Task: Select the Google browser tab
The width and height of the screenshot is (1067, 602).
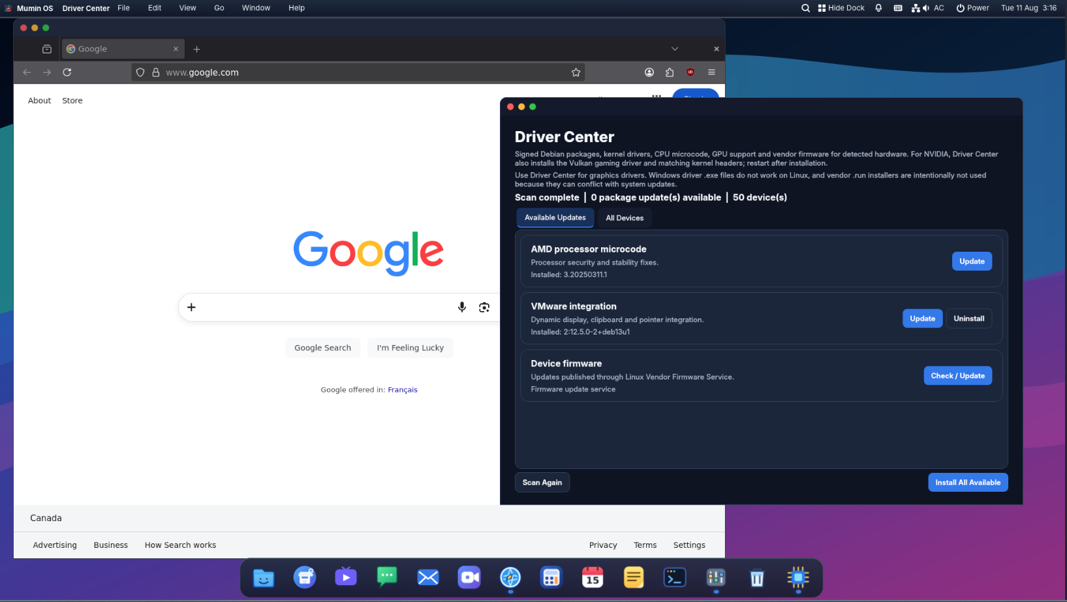Action: pos(123,49)
